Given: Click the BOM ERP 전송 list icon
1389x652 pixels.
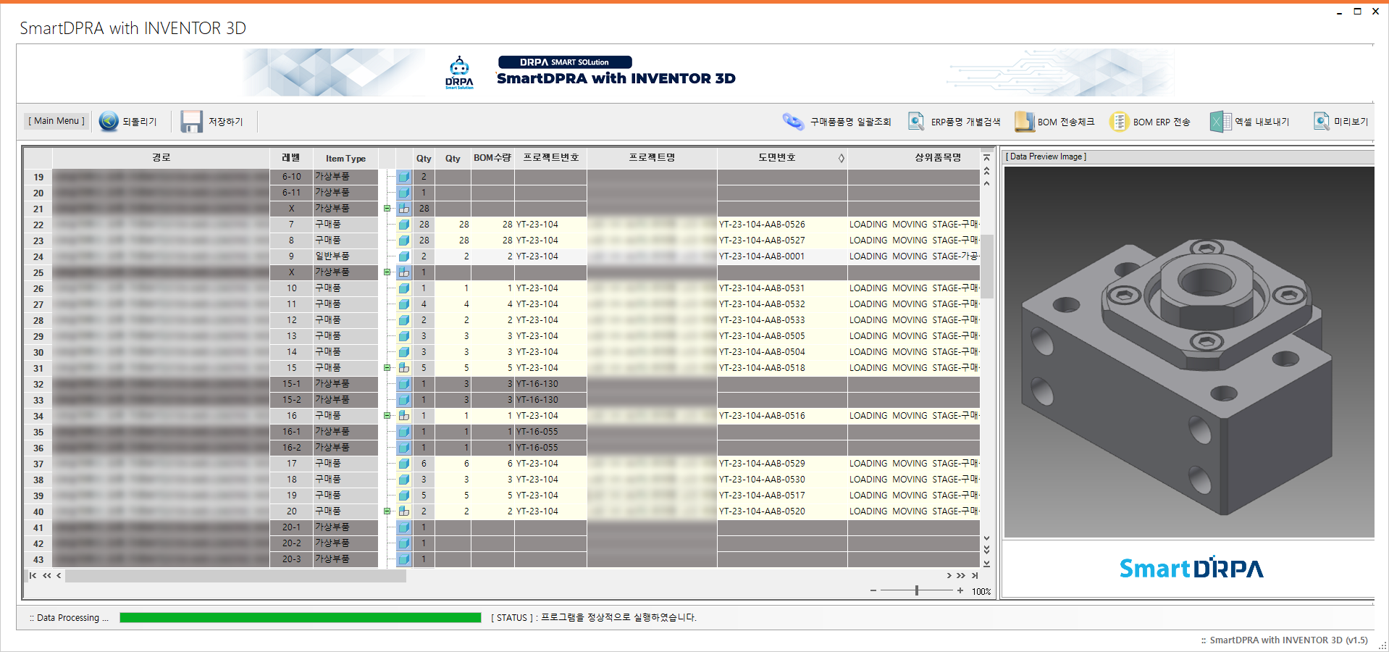Looking at the screenshot, I should point(1119,122).
